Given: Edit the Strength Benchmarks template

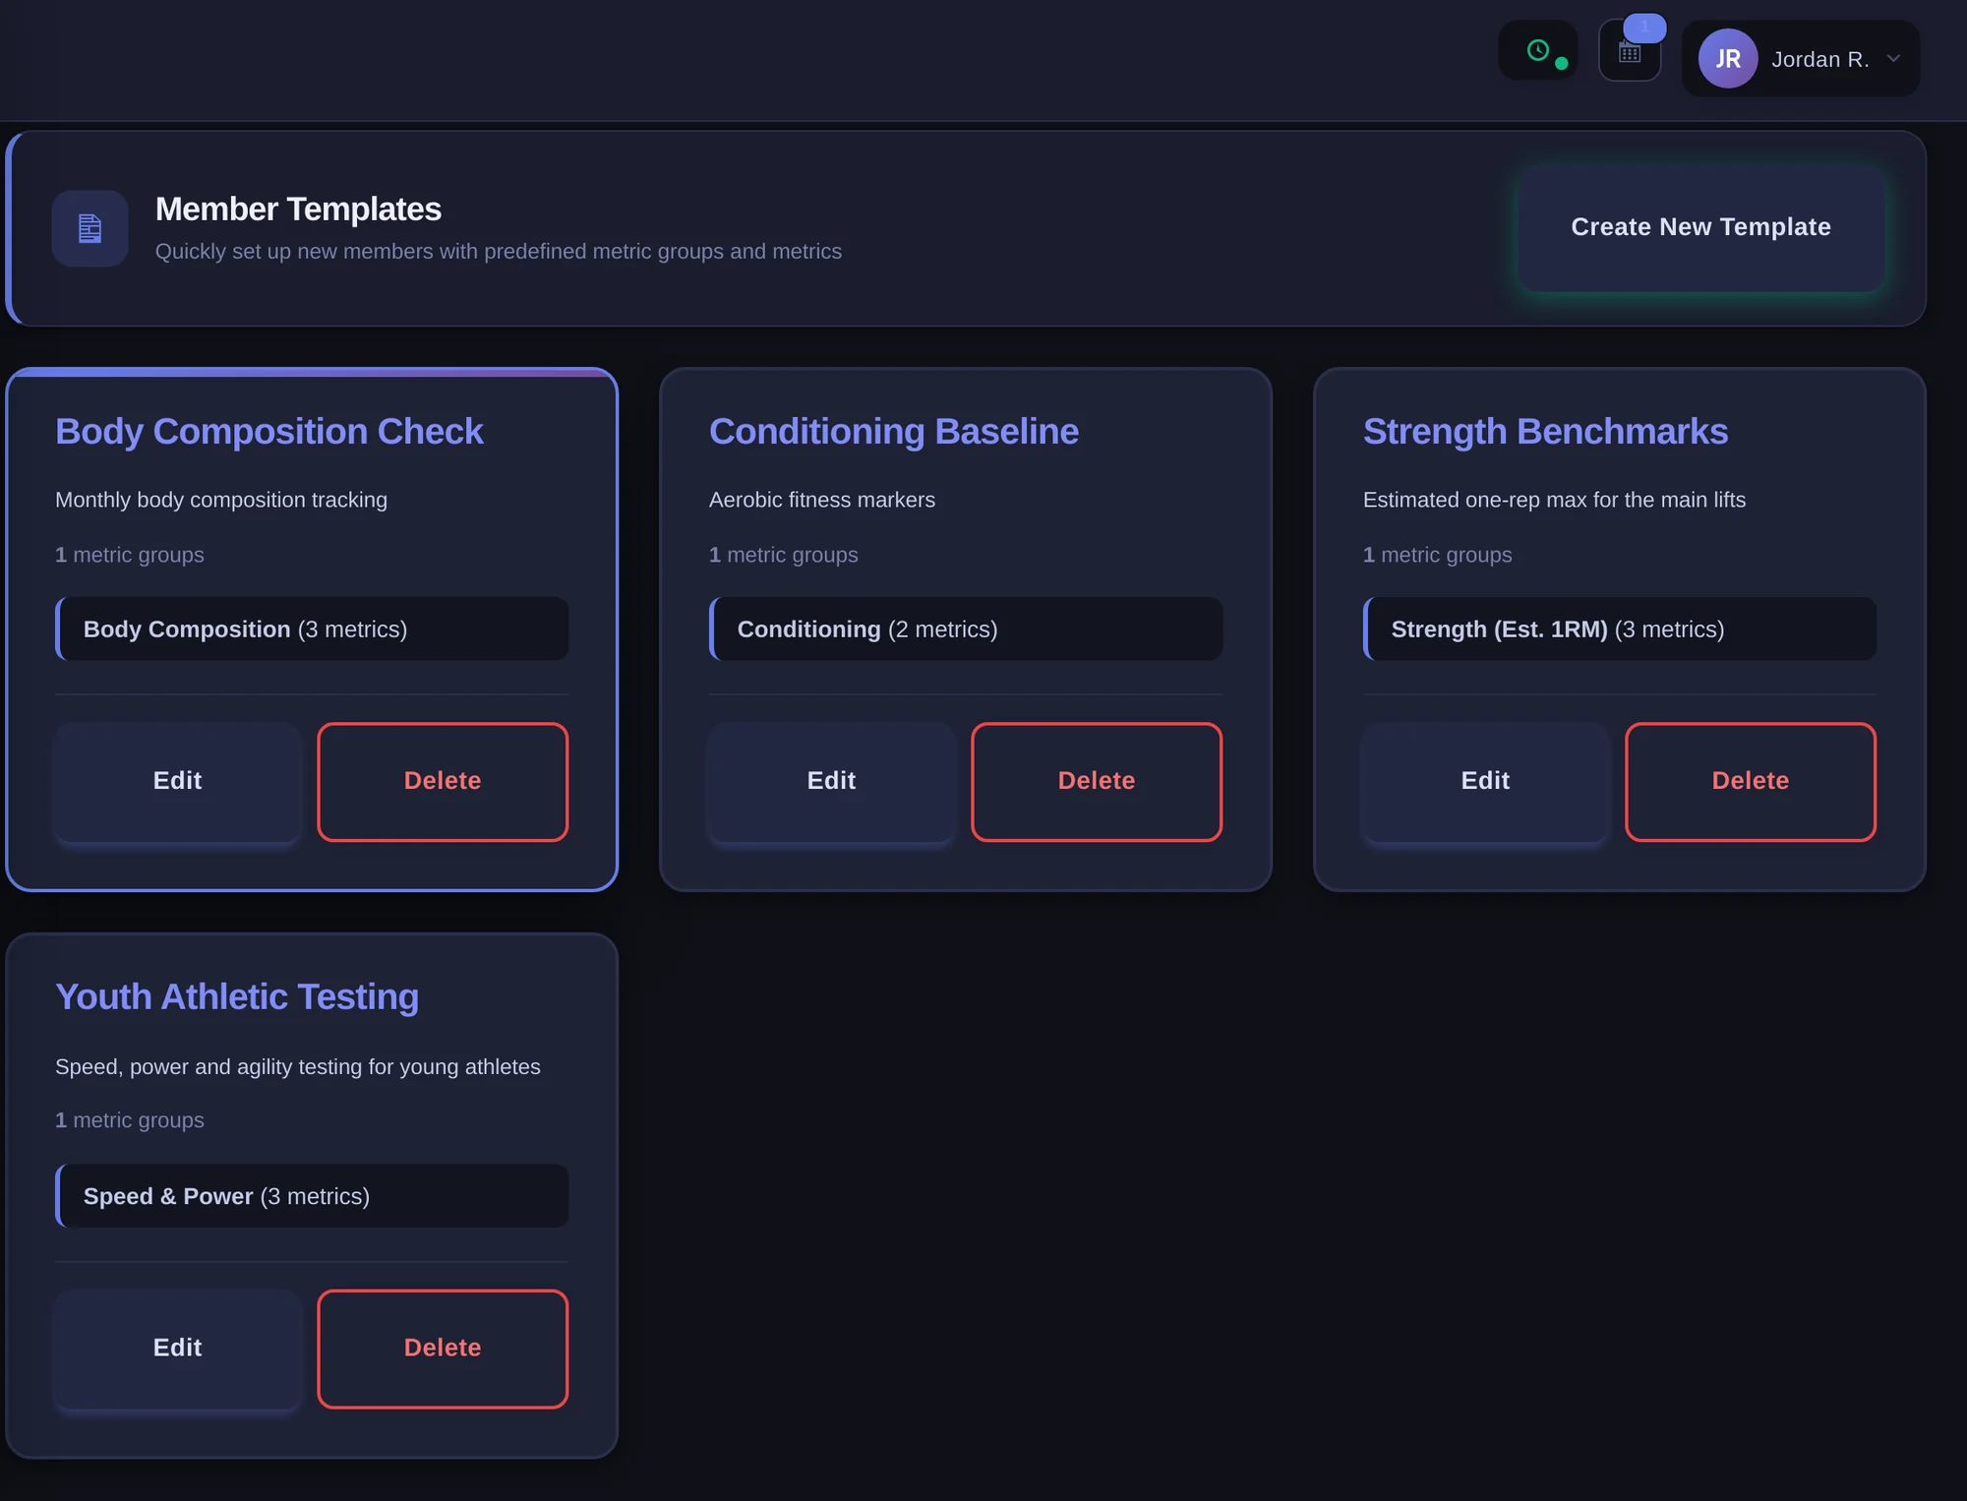Looking at the screenshot, I should [1485, 781].
